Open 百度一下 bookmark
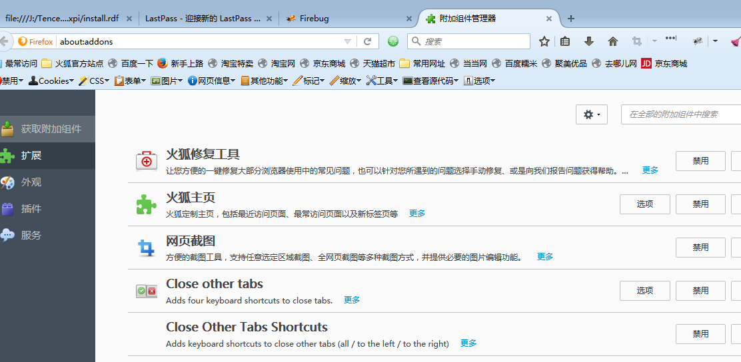The height and width of the screenshot is (362, 741). (131, 63)
